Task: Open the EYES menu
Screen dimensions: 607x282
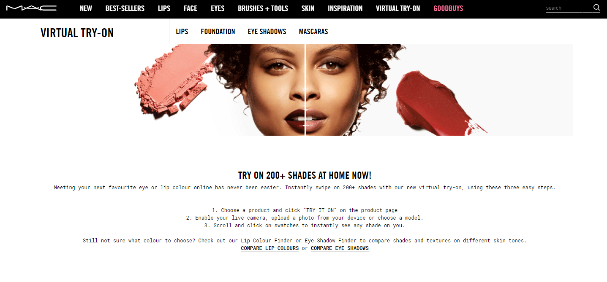Action: pos(218,8)
